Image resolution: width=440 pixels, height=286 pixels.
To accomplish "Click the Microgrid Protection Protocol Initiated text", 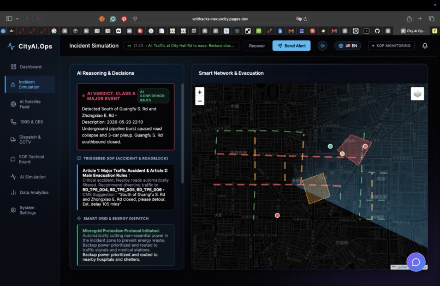I will (121, 231).
